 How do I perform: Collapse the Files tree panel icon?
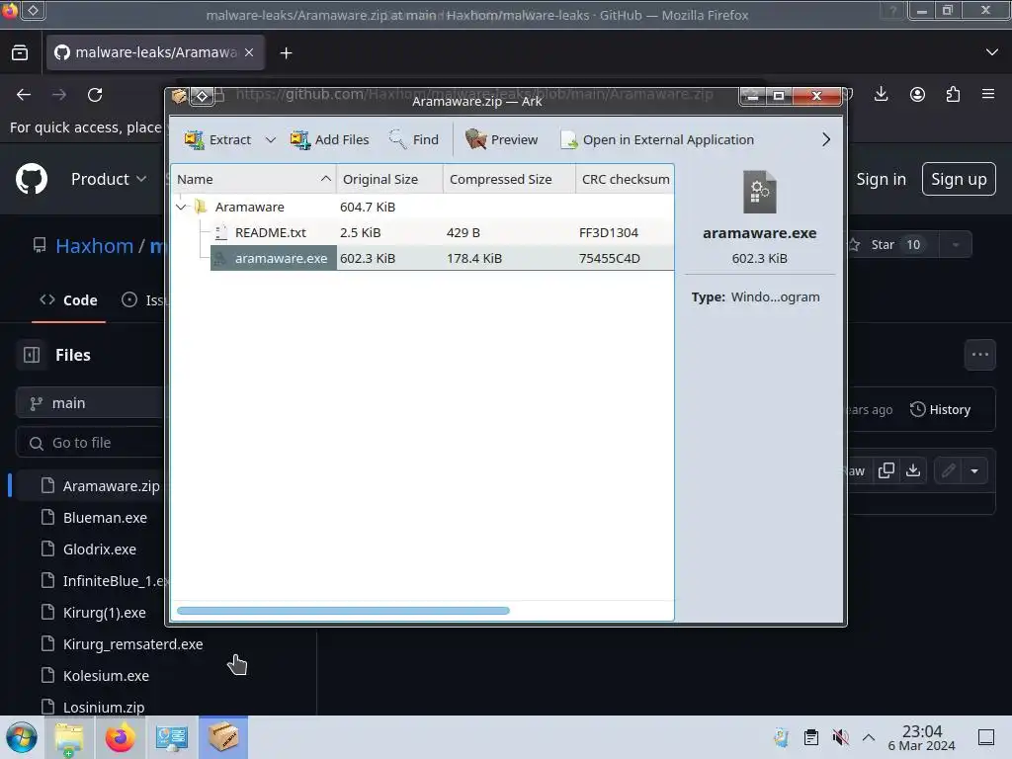tap(32, 355)
